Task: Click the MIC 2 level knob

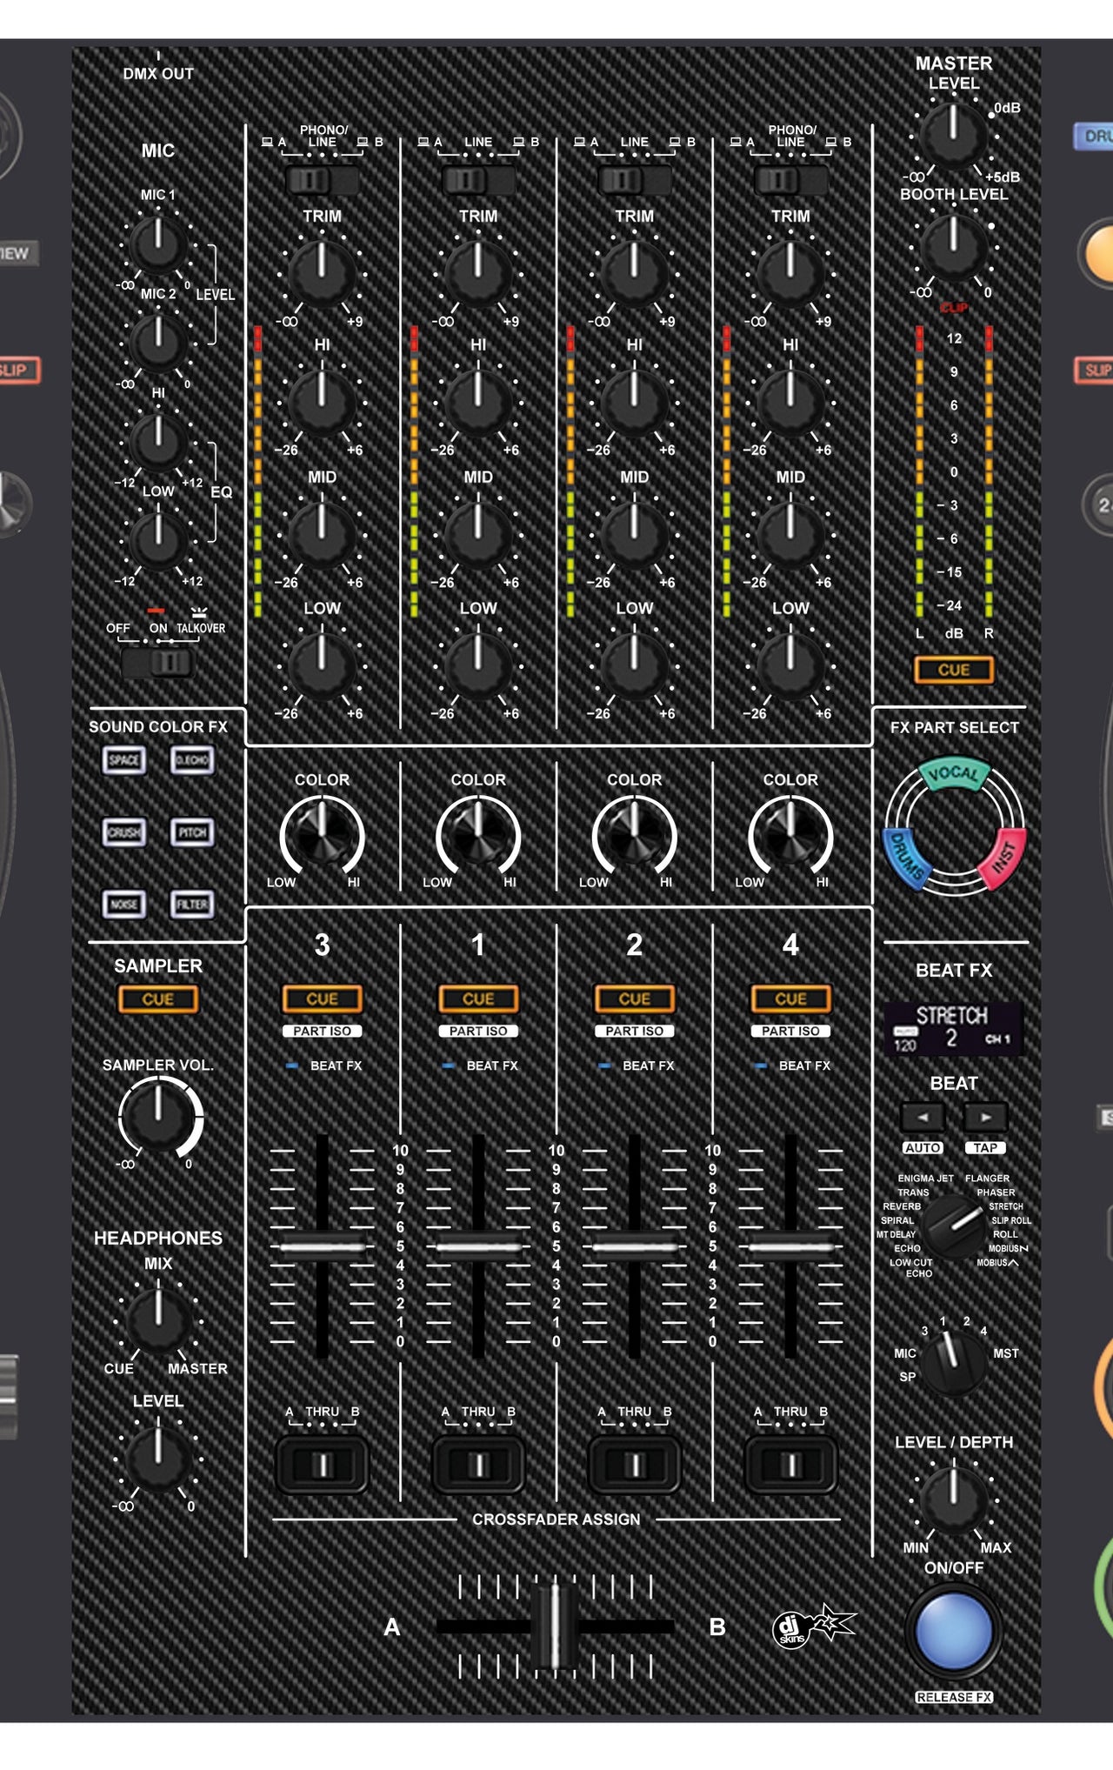Action: [158, 343]
